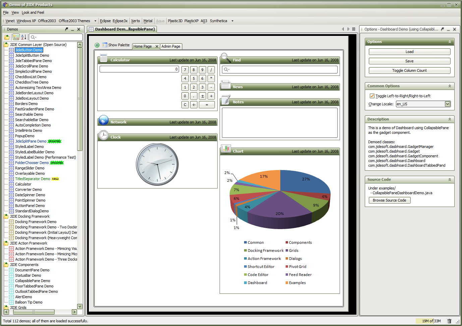Toggle Left-to-Right/Right-to-Left checkbox
462x326 pixels.
[x=372, y=96]
